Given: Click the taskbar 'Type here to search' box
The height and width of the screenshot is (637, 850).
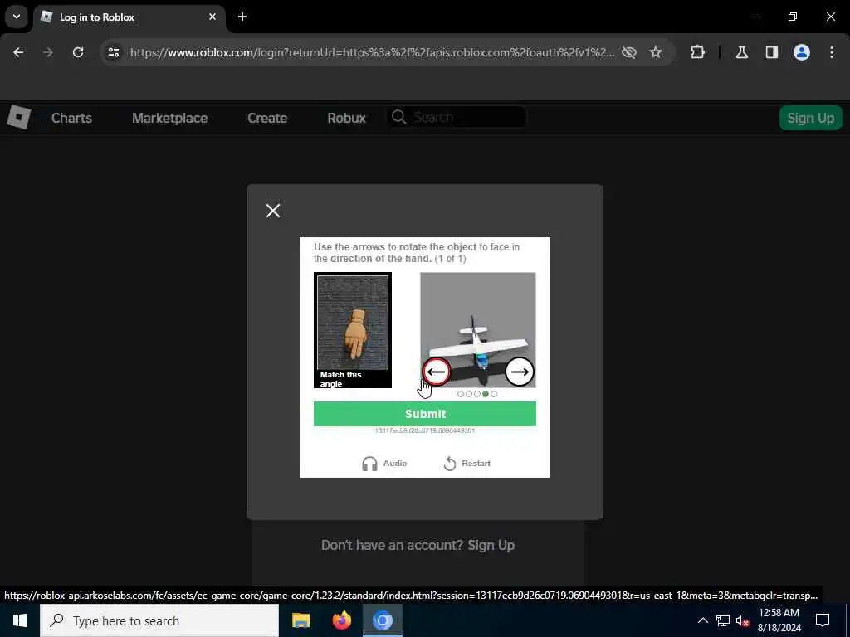Looking at the screenshot, I should click(x=159, y=620).
